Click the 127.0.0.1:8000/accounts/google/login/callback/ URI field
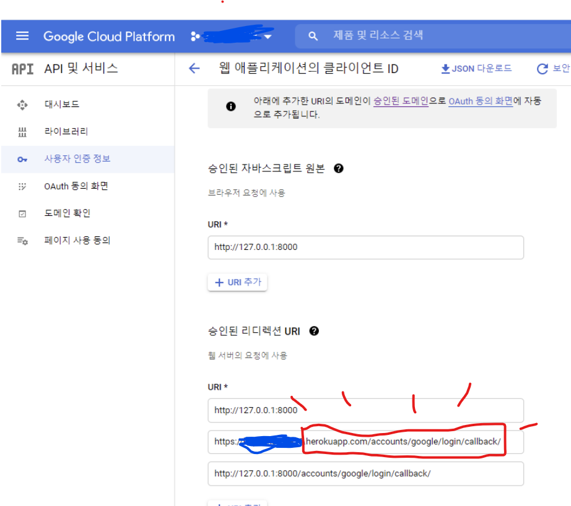This screenshot has width=571, height=506. pos(365,474)
